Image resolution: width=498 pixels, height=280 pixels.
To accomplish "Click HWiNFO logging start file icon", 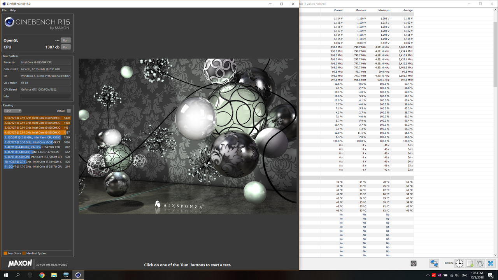I will (470, 263).
